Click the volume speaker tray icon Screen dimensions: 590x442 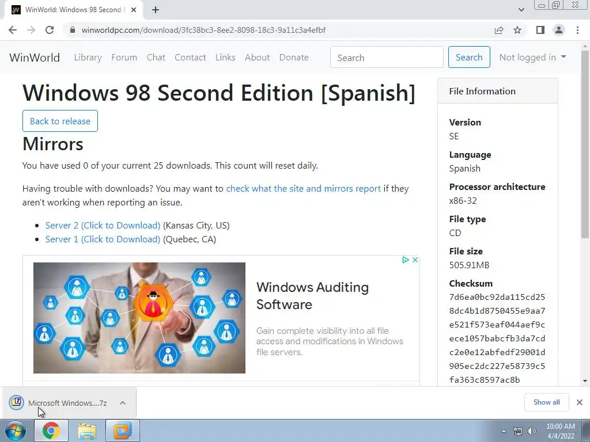point(532,431)
